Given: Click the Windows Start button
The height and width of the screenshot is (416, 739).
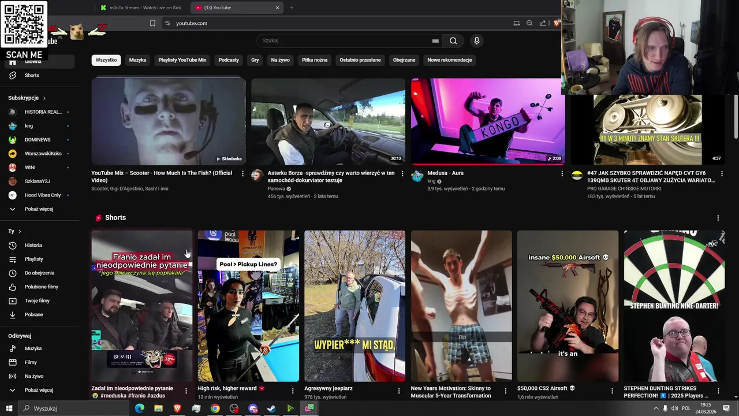Looking at the screenshot, I should point(9,408).
